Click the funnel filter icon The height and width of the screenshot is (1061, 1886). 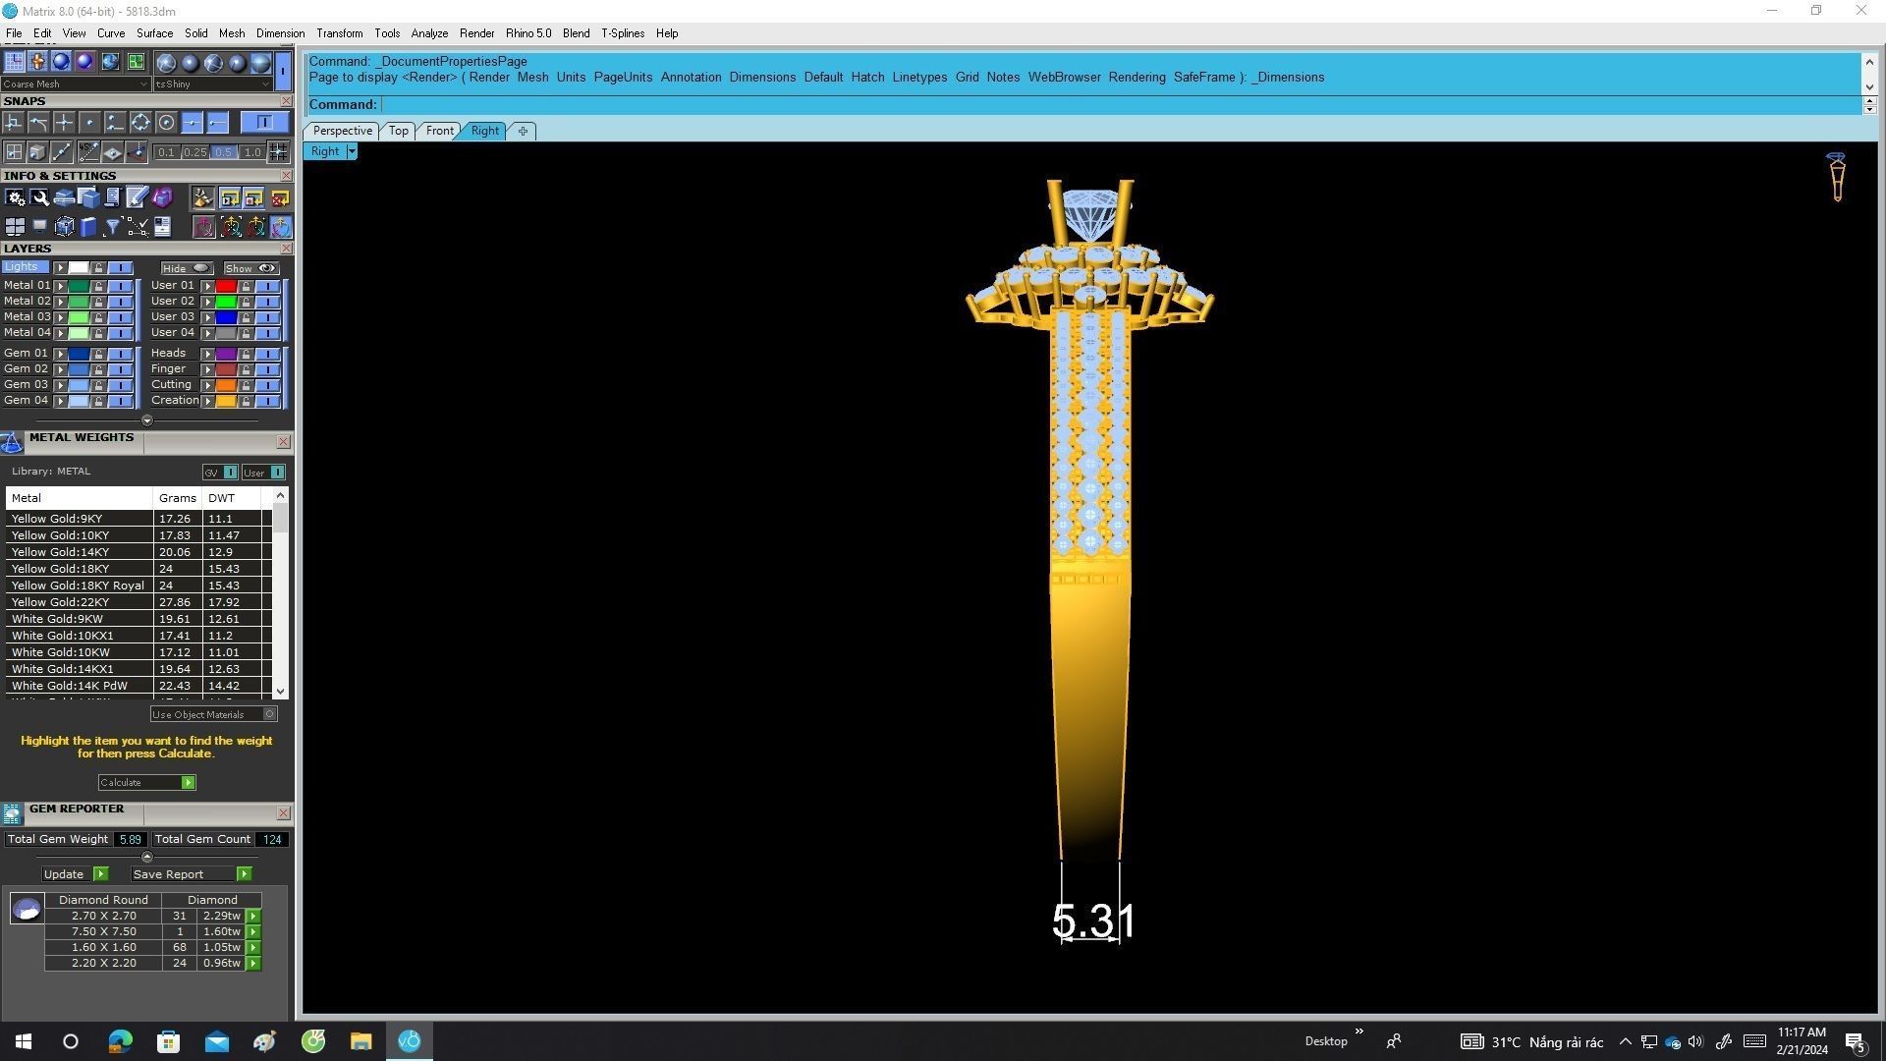click(113, 227)
